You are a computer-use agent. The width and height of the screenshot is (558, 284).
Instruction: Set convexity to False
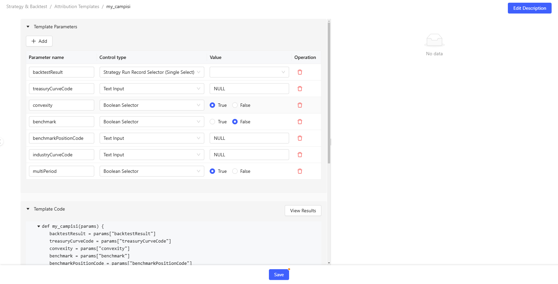tap(235, 105)
